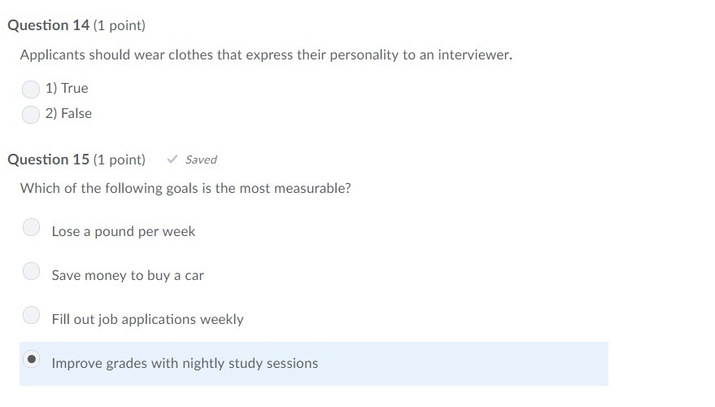Click the 'Save money to buy a car' text
715x407 pixels.
[x=128, y=275]
